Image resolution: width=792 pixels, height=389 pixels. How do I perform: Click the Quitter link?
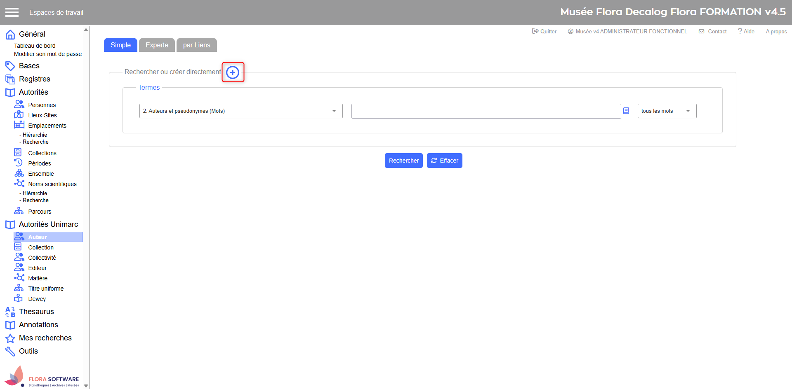point(544,31)
